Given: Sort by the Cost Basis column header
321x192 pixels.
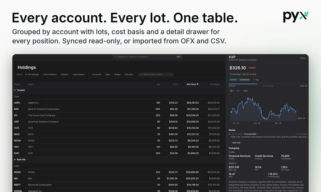Looking at the screenshot, I should tap(215, 84).
